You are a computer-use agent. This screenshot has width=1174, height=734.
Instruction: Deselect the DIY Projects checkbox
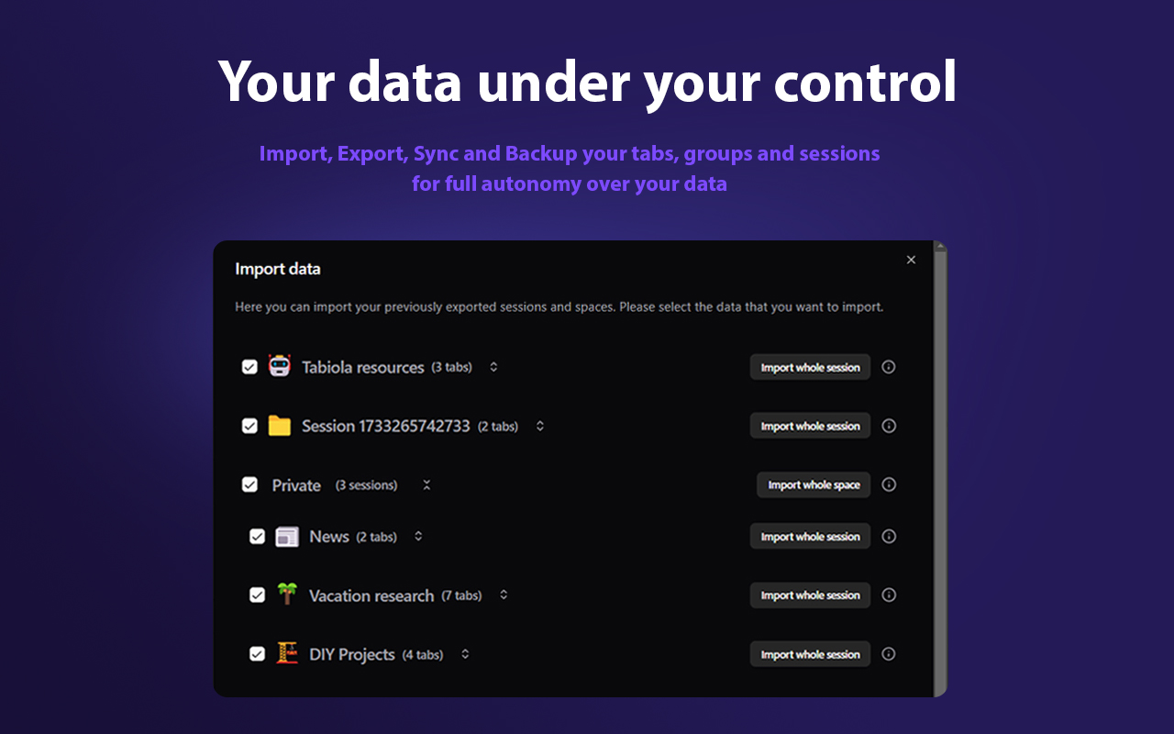click(257, 654)
